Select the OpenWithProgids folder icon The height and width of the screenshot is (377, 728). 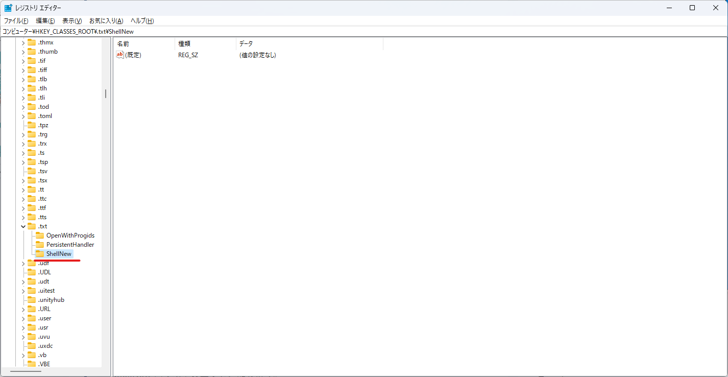click(x=40, y=235)
